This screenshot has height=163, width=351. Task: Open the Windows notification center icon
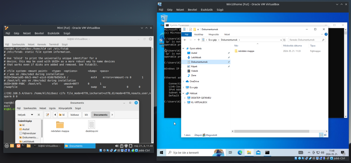tap(343, 153)
